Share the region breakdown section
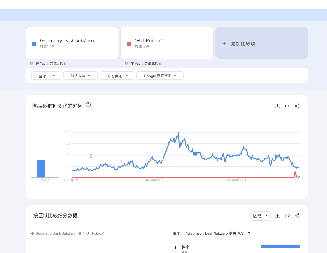This screenshot has width=327, height=253. pos(297,216)
